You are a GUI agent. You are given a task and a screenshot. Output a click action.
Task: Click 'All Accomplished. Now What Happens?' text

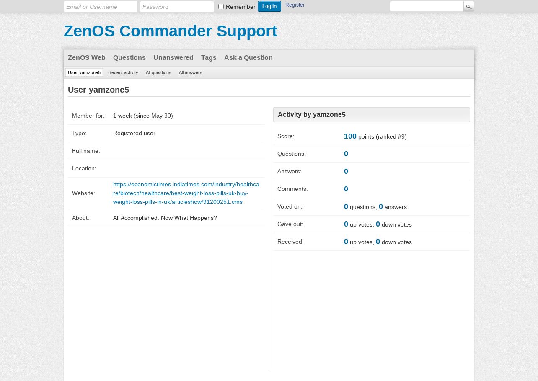165,218
